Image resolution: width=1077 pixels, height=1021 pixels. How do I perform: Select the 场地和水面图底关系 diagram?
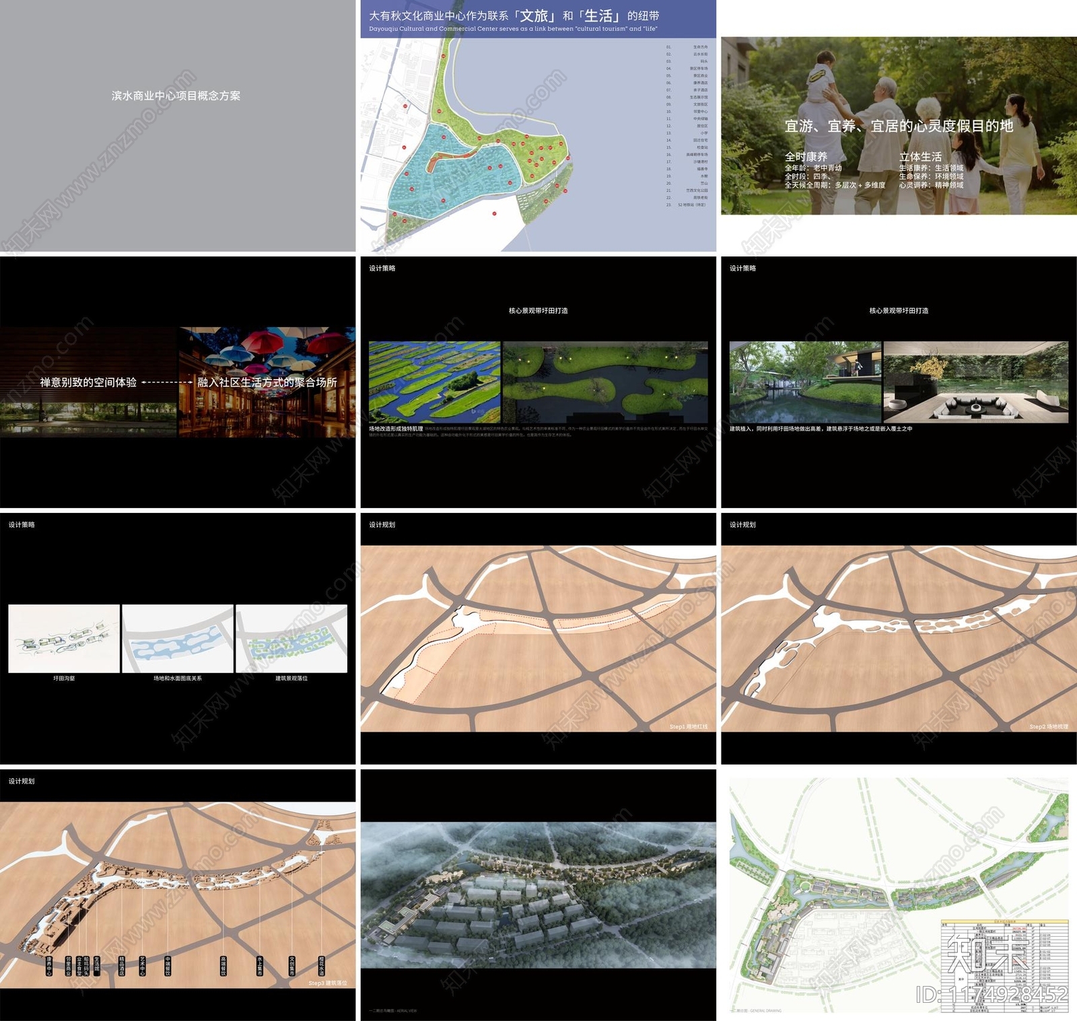[178, 638]
